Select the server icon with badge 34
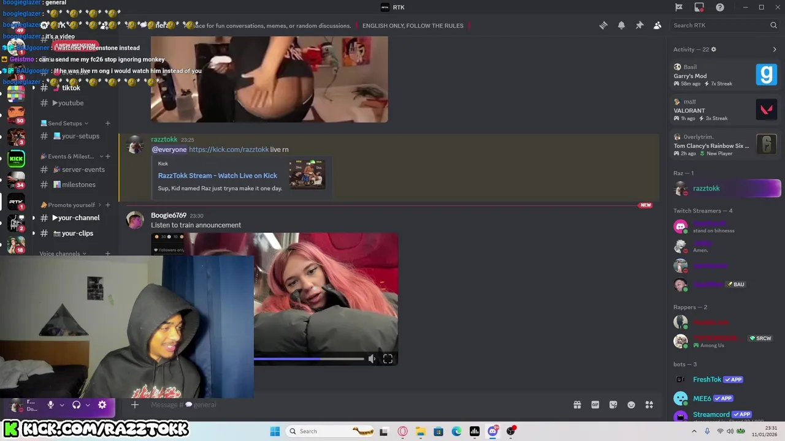This screenshot has height=441, width=785. (17, 179)
